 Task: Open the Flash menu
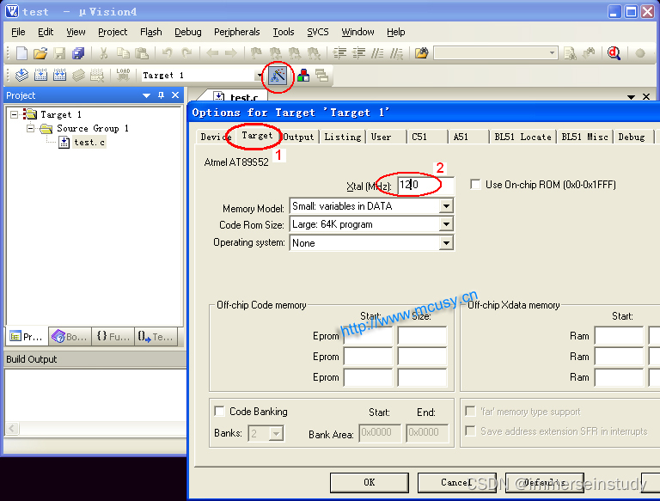click(150, 32)
